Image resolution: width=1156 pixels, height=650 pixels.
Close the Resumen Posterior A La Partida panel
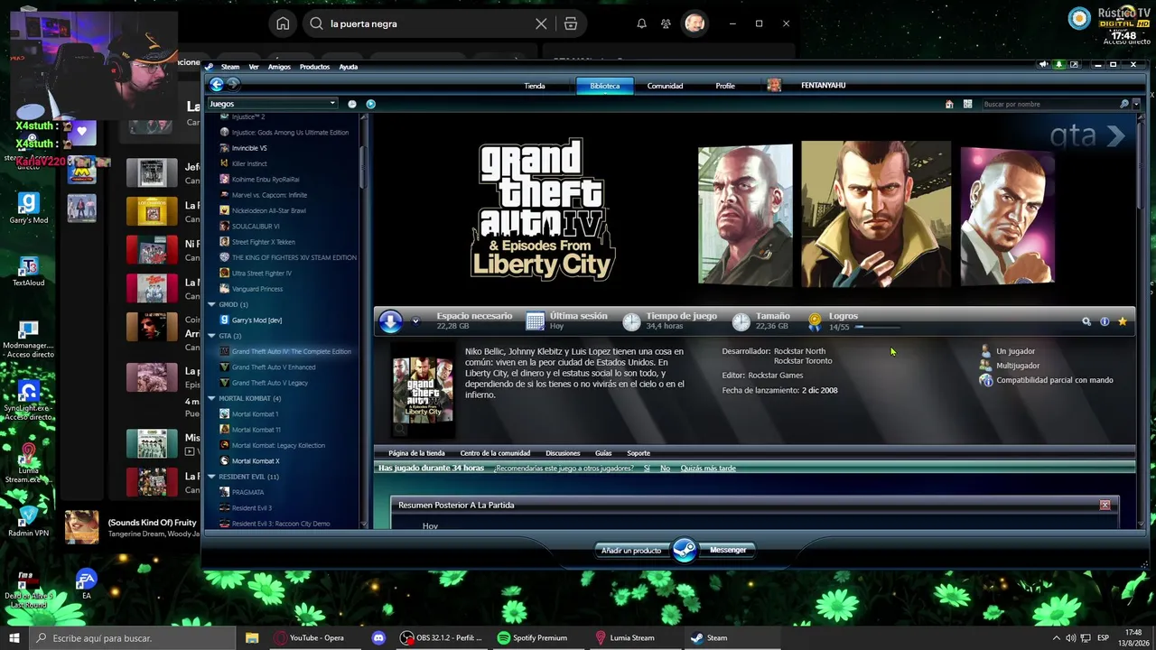click(x=1105, y=505)
